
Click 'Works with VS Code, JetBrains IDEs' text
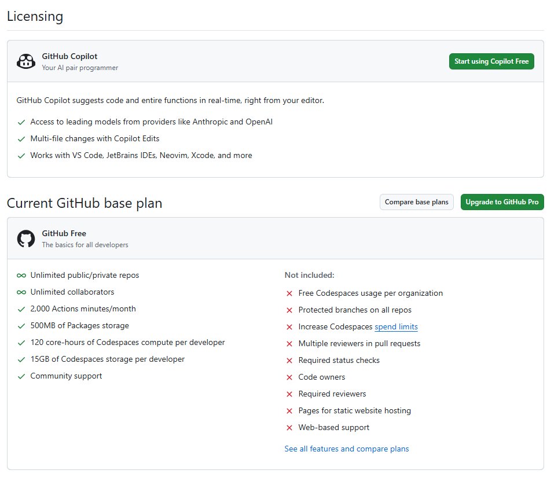point(141,155)
